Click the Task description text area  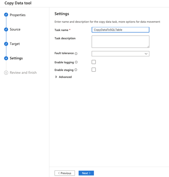[120, 42]
